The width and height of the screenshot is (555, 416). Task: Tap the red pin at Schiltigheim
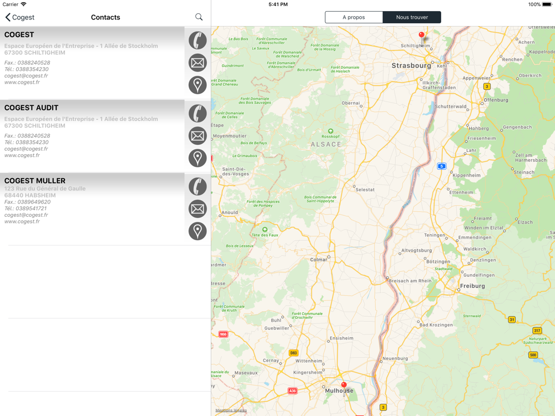click(x=421, y=35)
